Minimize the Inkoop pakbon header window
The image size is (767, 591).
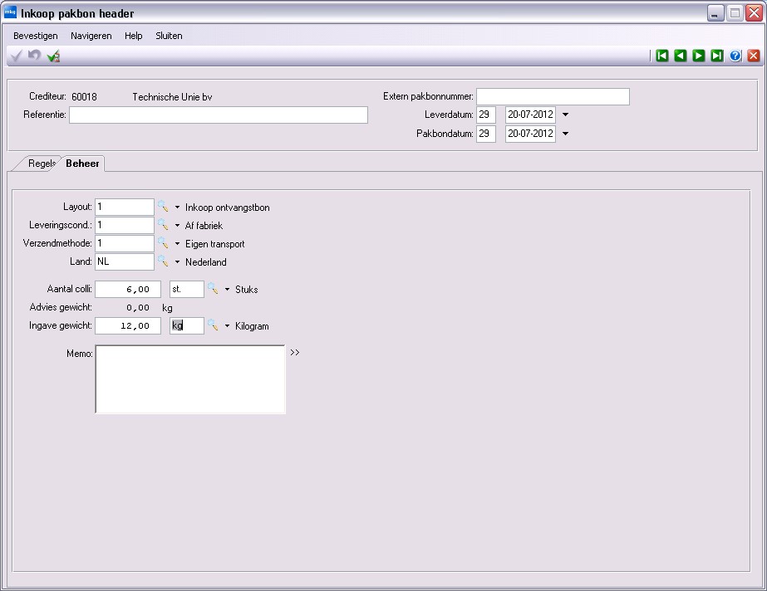[715, 12]
